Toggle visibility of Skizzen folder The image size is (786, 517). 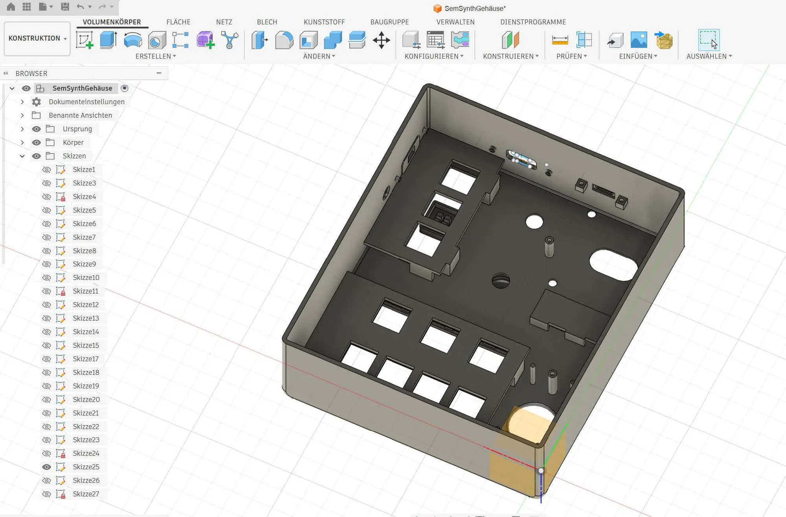coord(37,156)
